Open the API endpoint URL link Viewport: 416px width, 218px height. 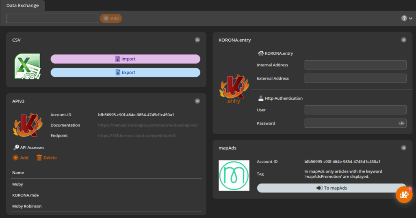click(x=137, y=135)
